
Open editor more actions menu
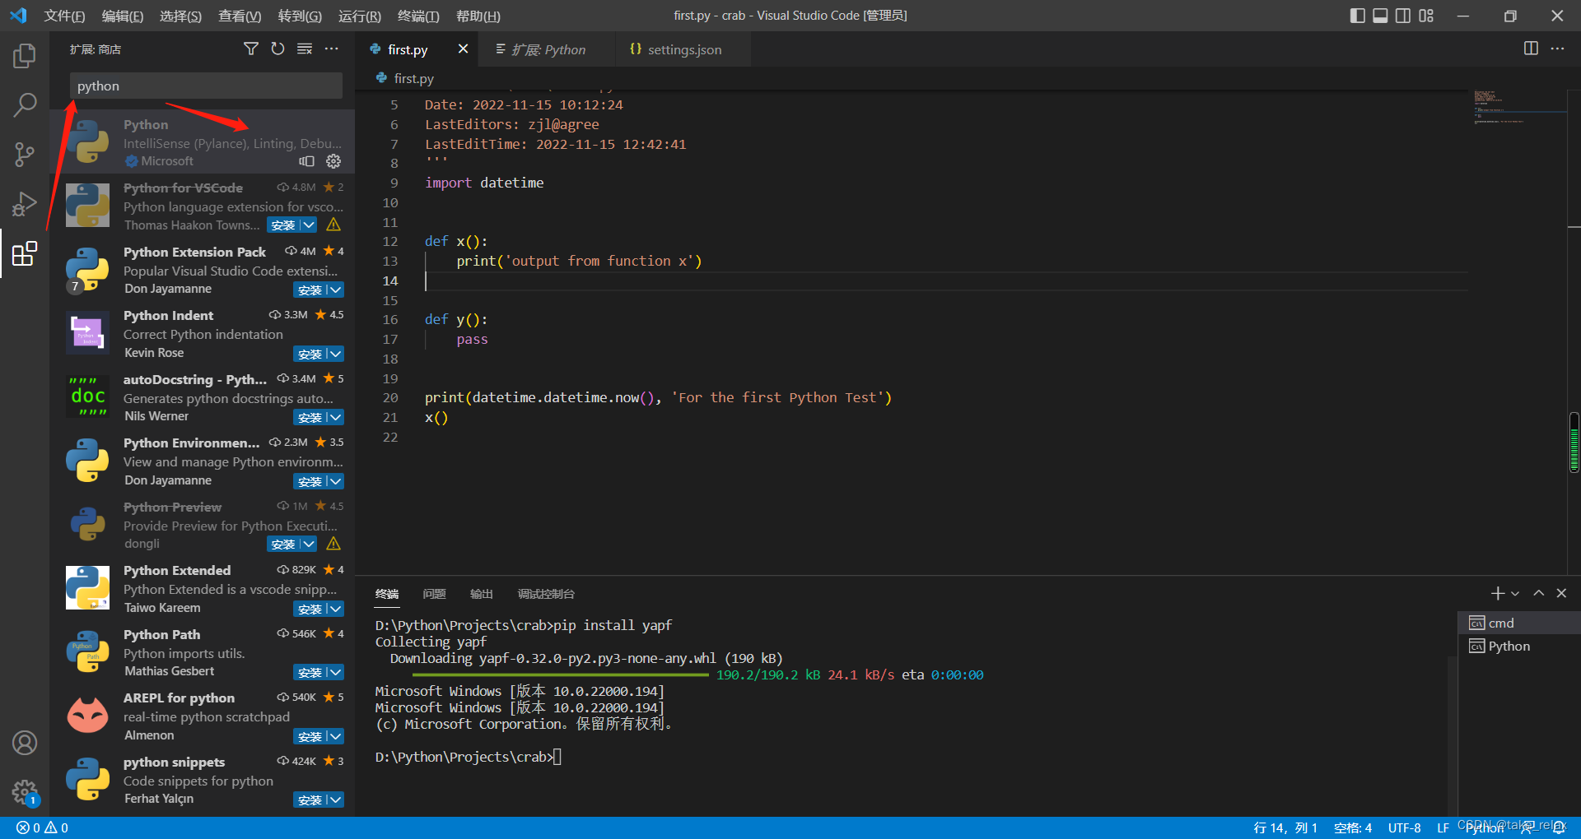click(x=1557, y=49)
